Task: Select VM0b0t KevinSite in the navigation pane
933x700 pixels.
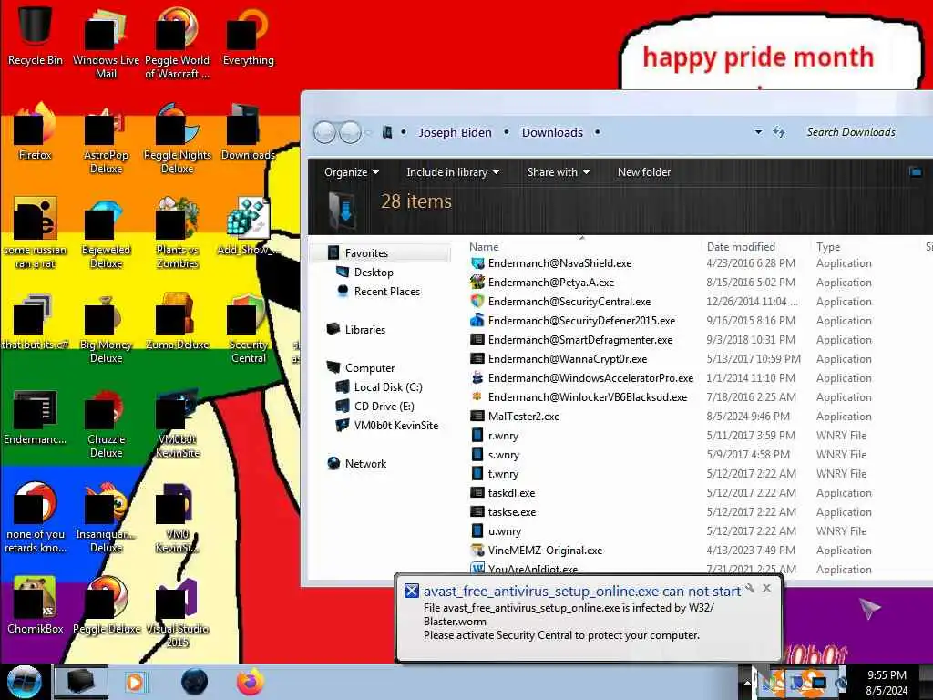Action: [x=395, y=426]
